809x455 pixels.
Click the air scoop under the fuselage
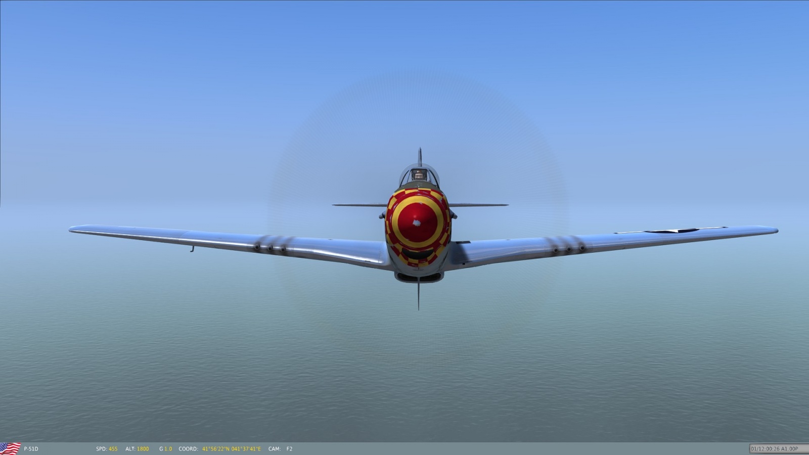pyautogui.click(x=419, y=277)
